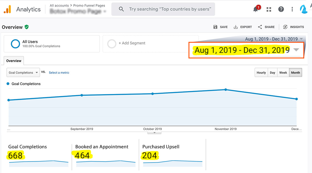Click the November 2019 data point

click(x=225, y=90)
